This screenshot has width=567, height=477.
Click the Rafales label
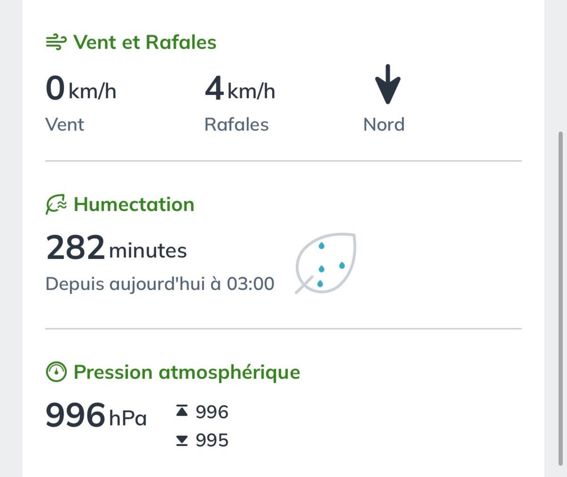coord(236,125)
